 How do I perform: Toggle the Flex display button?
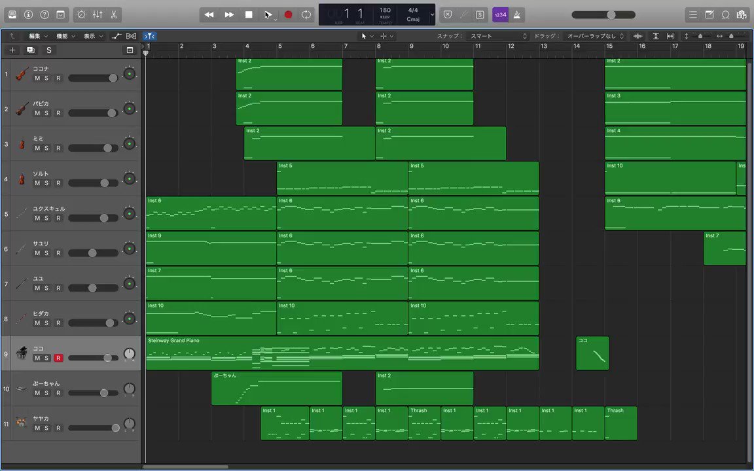pyautogui.click(x=131, y=36)
